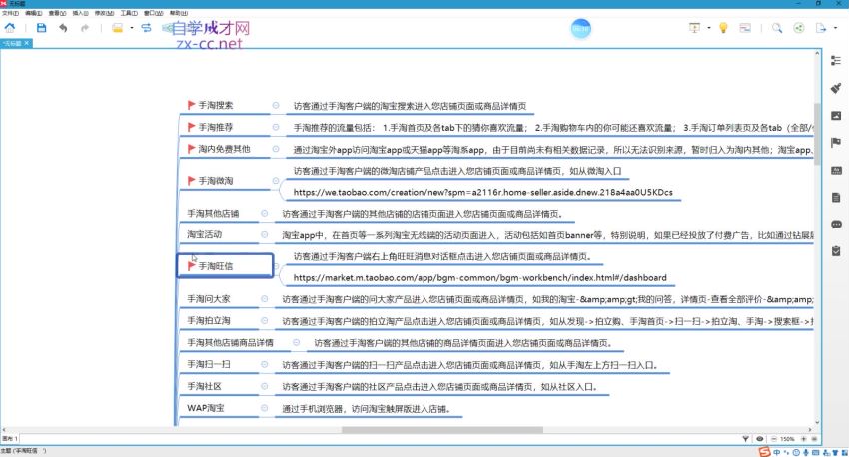Open the 编辑 menu
Screen dimensions: 849x457
[x=34, y=13]
